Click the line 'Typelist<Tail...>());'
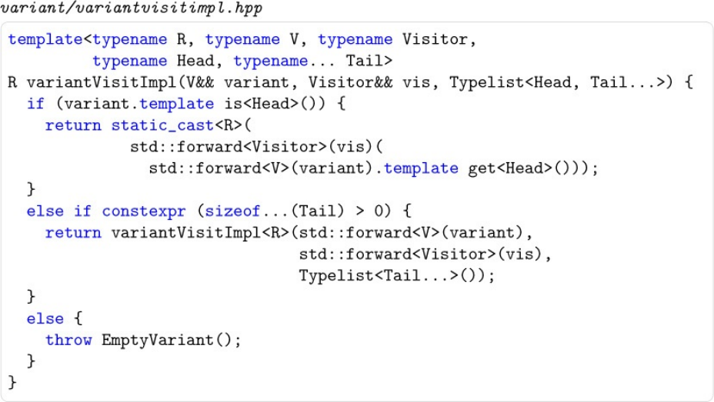The height and width of the screenshot is (402, 714). 396,276
